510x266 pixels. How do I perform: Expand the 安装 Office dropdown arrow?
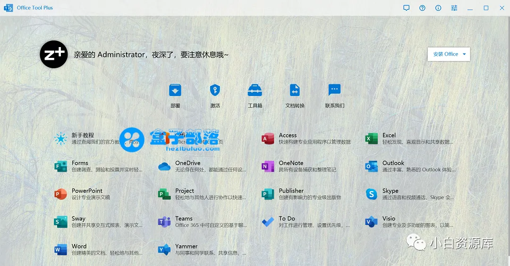pyautogui.click(x=464, y=54)
